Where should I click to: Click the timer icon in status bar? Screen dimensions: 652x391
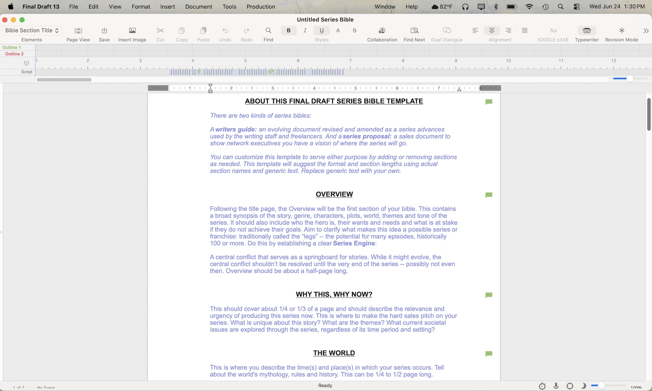[x=542, y=386]
